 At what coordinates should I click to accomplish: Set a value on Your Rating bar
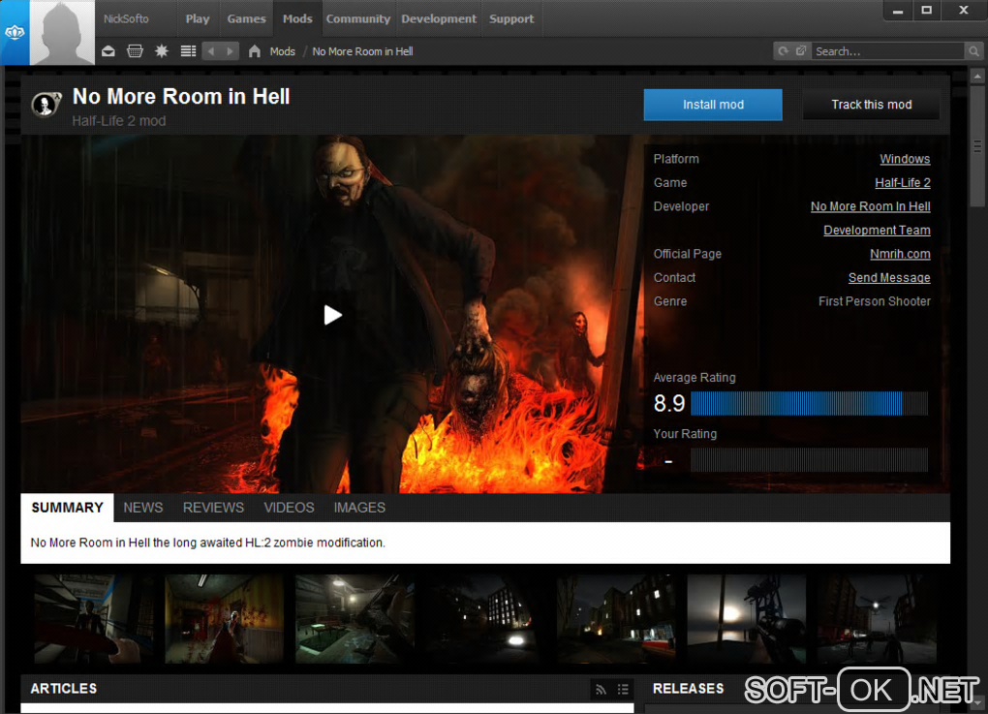809,460
